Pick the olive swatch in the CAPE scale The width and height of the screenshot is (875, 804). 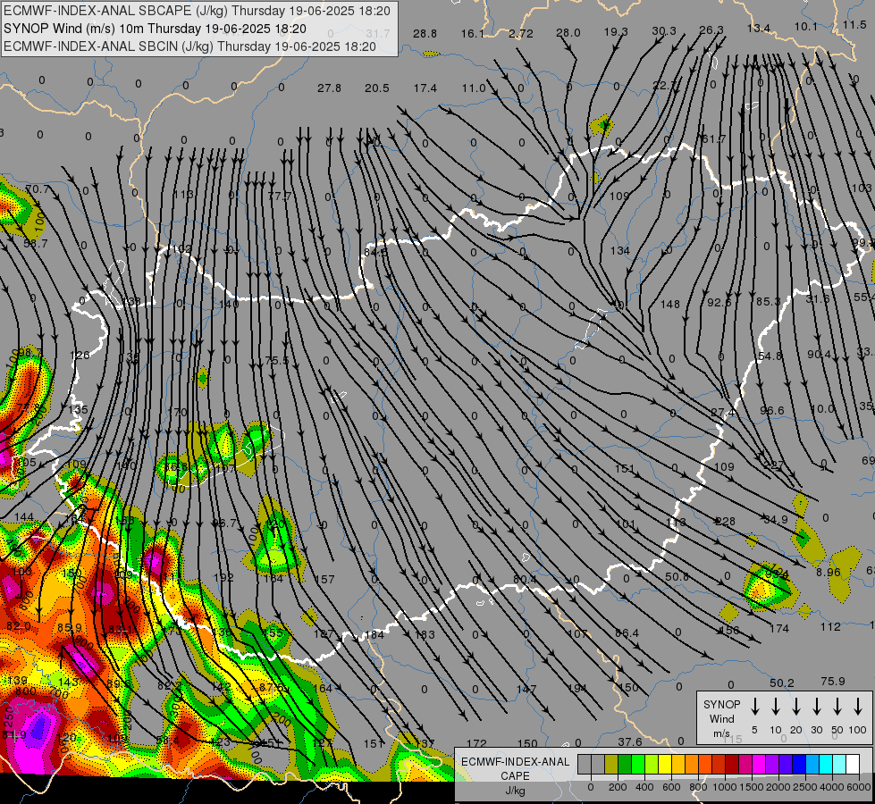pyautogui.click(x=611, y=765)
